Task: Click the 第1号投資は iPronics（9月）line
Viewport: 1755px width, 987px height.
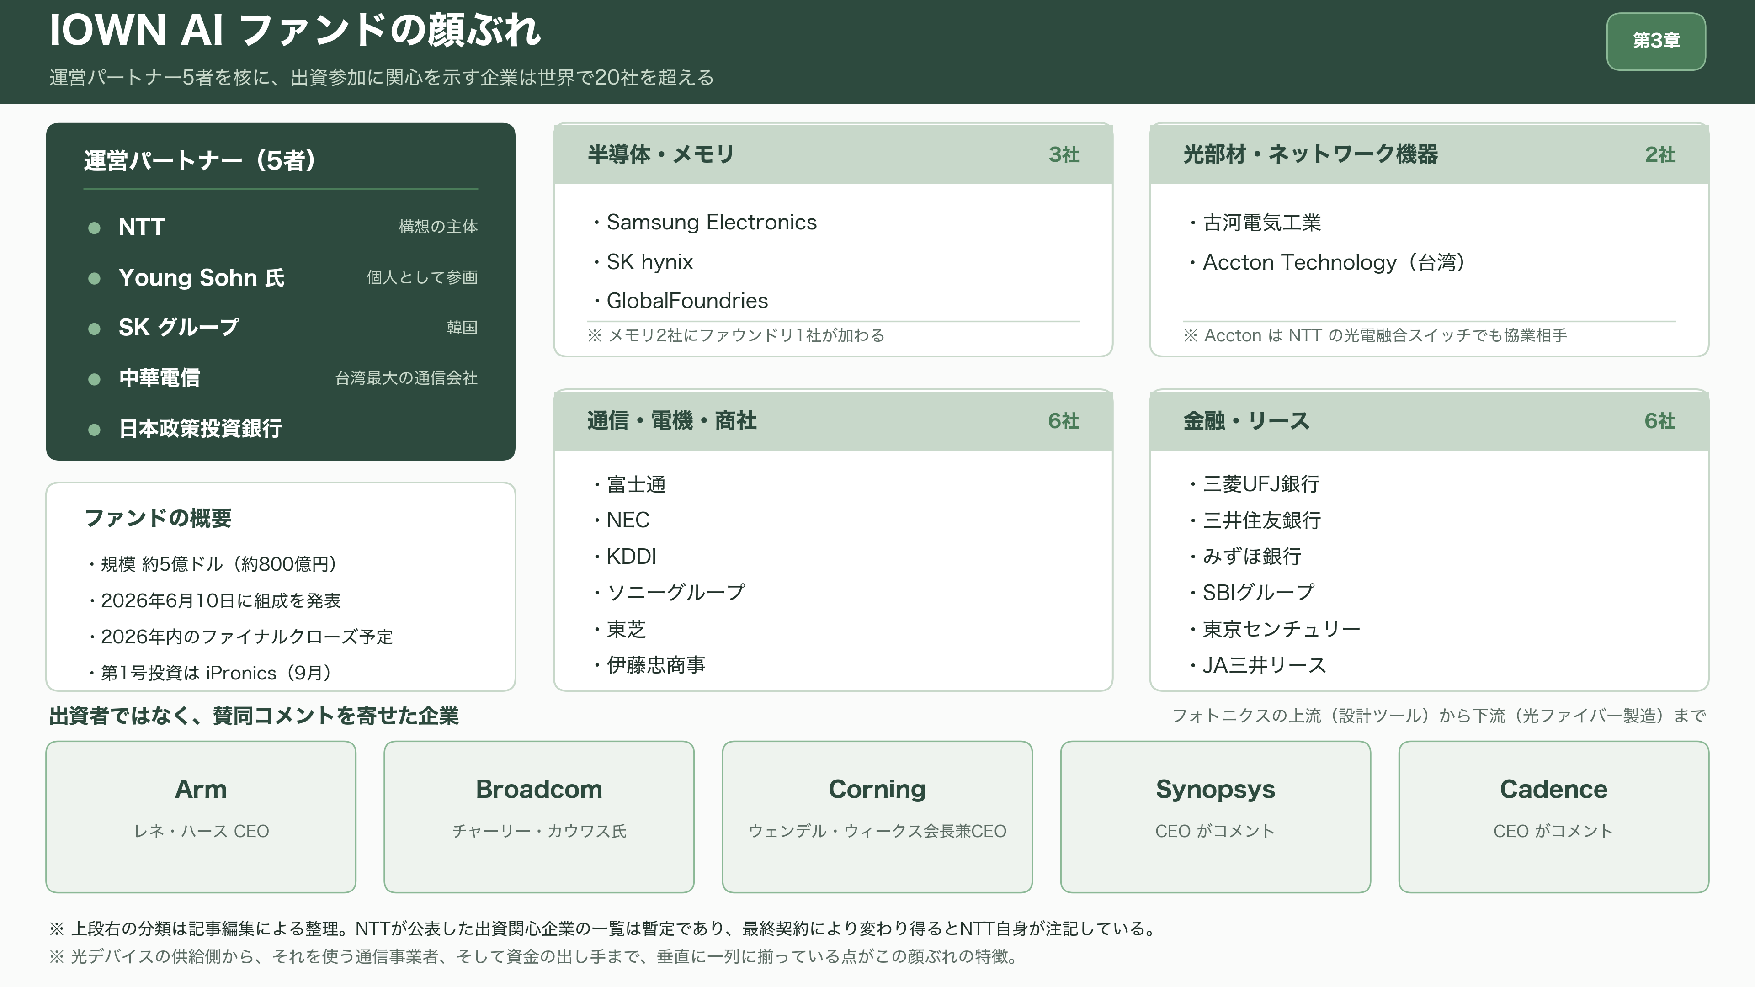Action: click(211, 673)
